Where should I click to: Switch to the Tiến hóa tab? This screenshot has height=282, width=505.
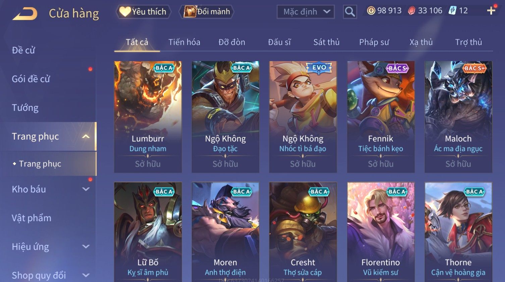click(x=184, y=42)
